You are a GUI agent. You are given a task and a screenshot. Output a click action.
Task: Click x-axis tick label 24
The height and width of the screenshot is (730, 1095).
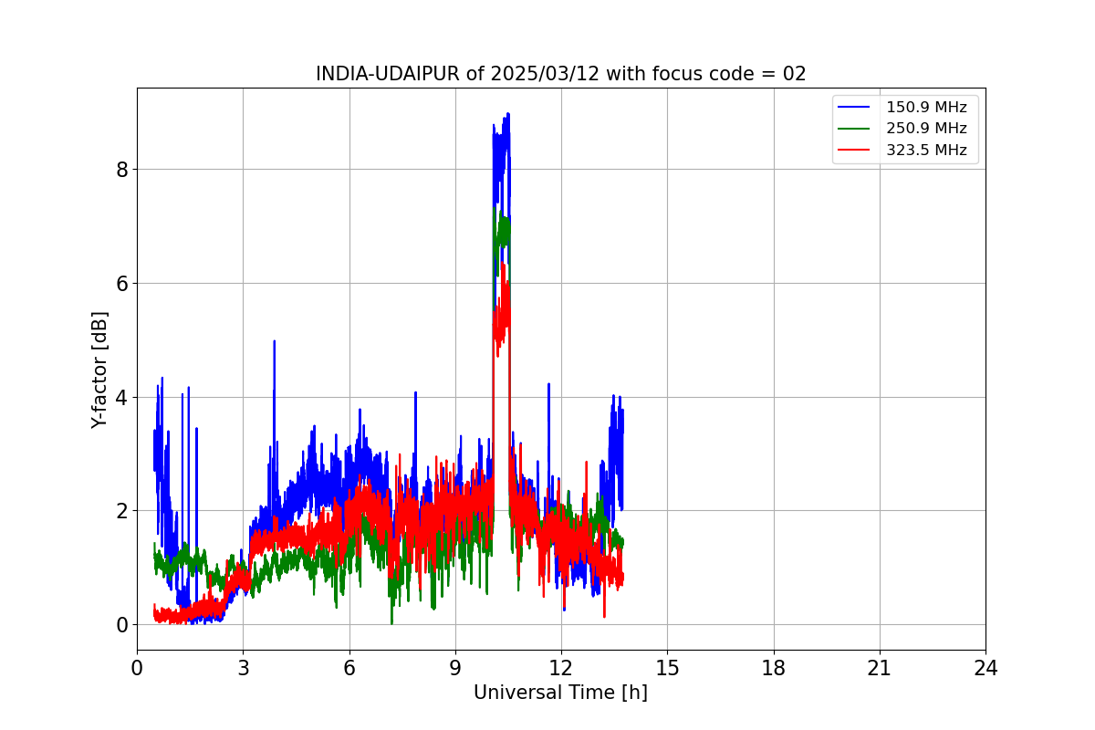click(985, 668)
